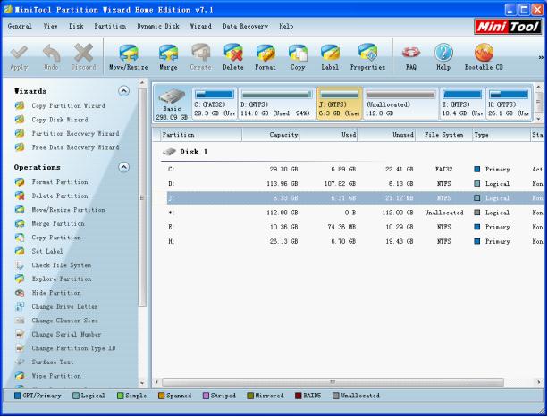Viewport: 548px width, 417px height.
Task: Open the Help question mark icon
Action: coord(443,53)
